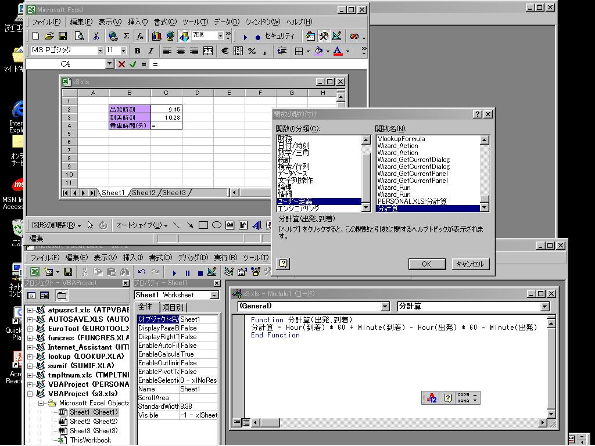This screenshot has height=446, width=595.
Task: Toggle folders view in the project panel
Action: click(62, 296)
